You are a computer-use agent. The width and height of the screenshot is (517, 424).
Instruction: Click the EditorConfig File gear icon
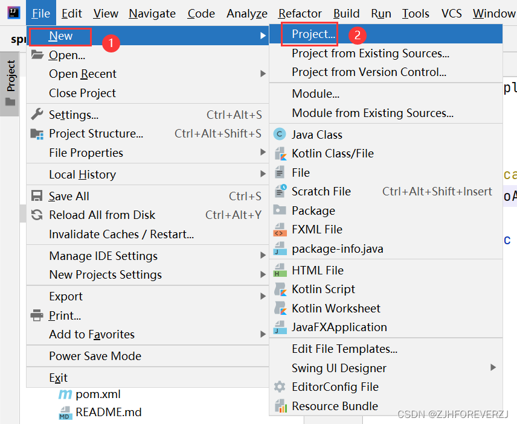(280, 387)
